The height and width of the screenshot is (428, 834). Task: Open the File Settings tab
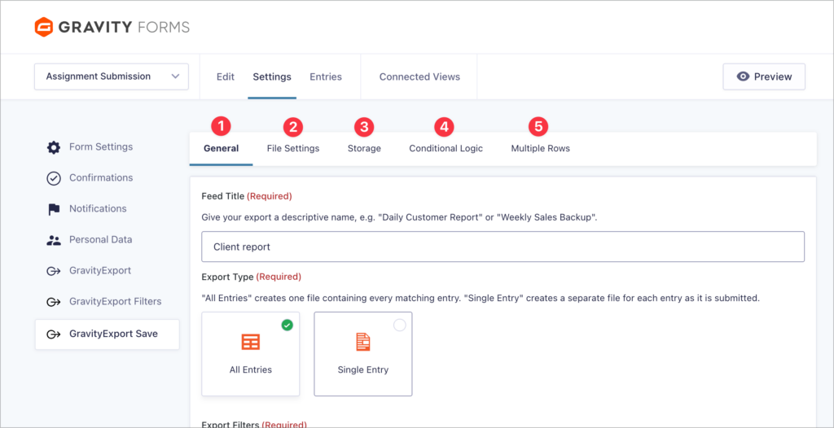click(x=293, y=148)
